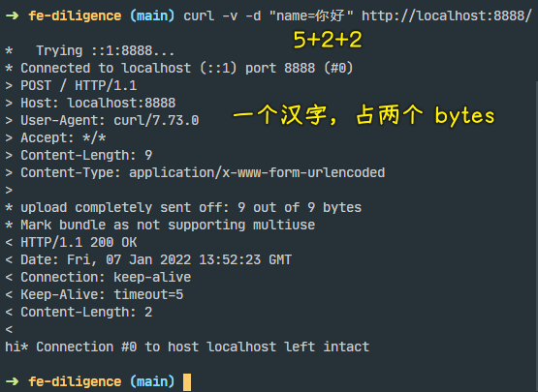Click the 'name=你好' data argument in the command

pos(311,15)
